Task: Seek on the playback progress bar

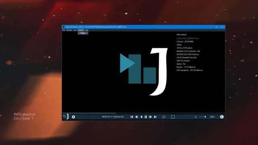Action: [x=144, y=113]
